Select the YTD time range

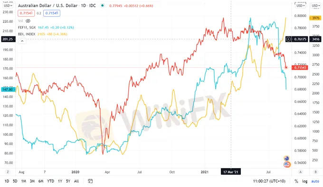click(x=50, y=181)
